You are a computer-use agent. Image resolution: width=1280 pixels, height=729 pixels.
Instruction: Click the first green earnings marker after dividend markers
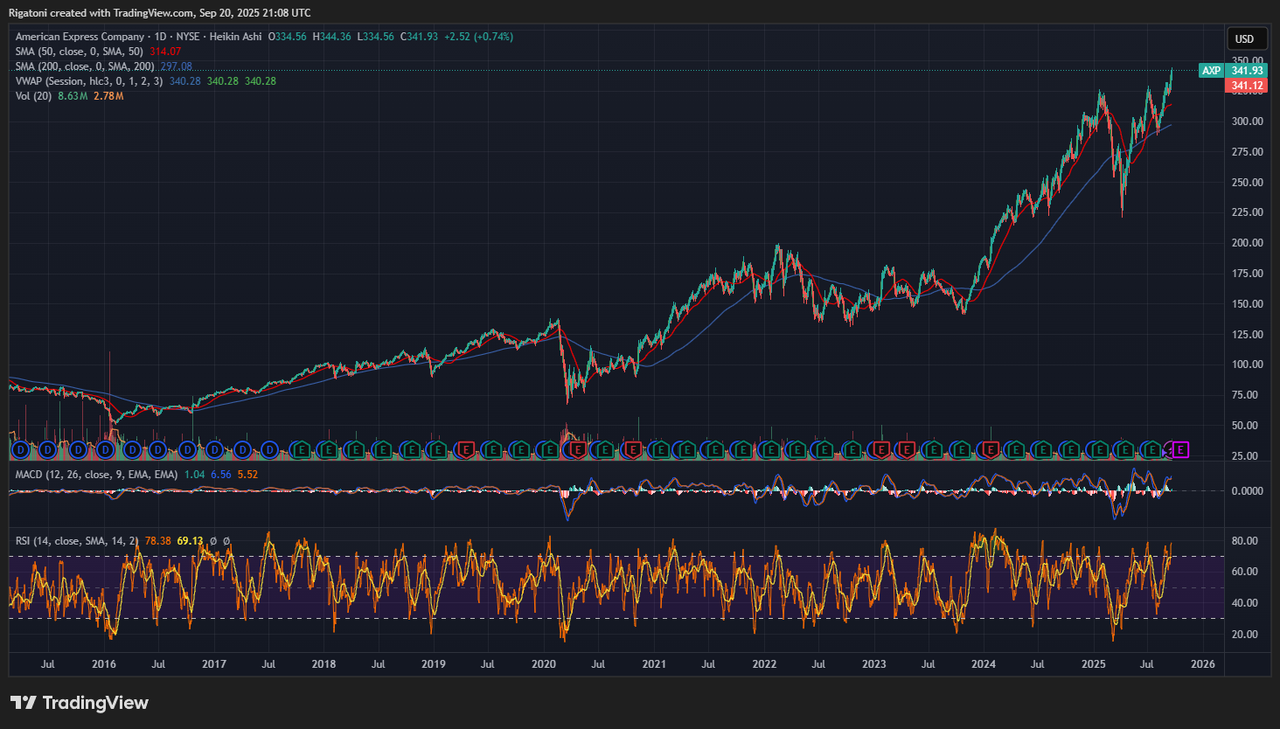(301, 450)
